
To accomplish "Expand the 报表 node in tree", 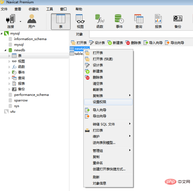I will click(x=9, y=84).
